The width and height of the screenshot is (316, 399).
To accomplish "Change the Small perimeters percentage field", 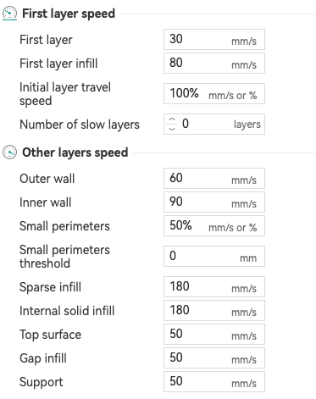I will 214,225.
